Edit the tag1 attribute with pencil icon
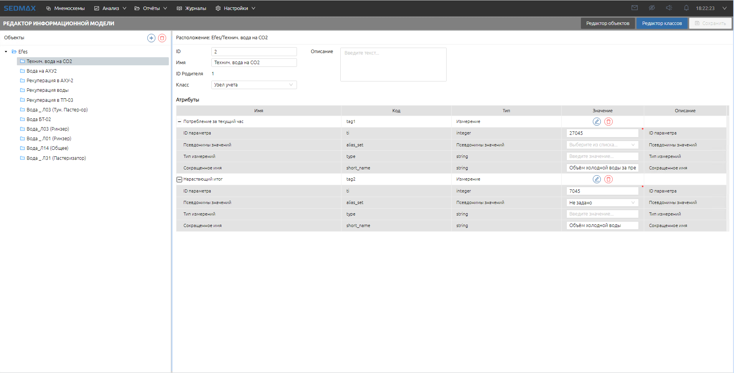734x373 pixels. point(597,122)
